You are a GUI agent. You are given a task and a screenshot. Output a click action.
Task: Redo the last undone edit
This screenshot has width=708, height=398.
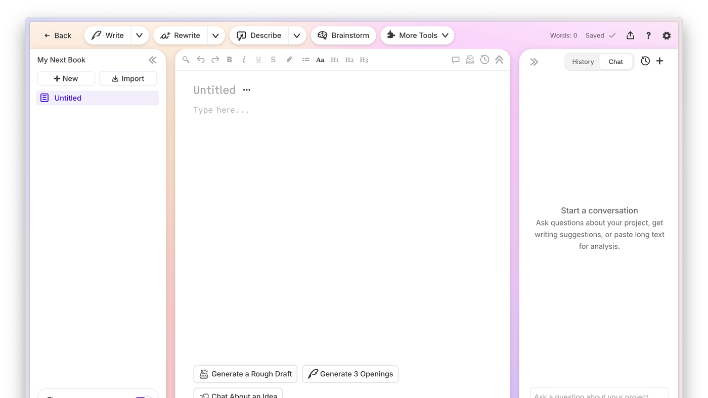[215, 60]
